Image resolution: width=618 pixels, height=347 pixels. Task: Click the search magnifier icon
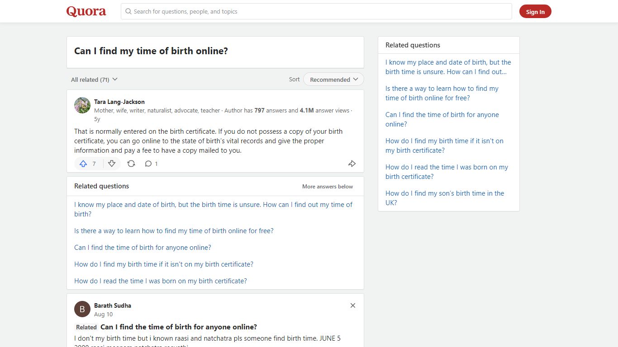128,11
